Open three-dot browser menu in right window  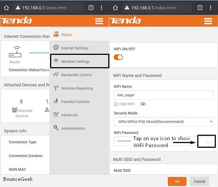211,8
